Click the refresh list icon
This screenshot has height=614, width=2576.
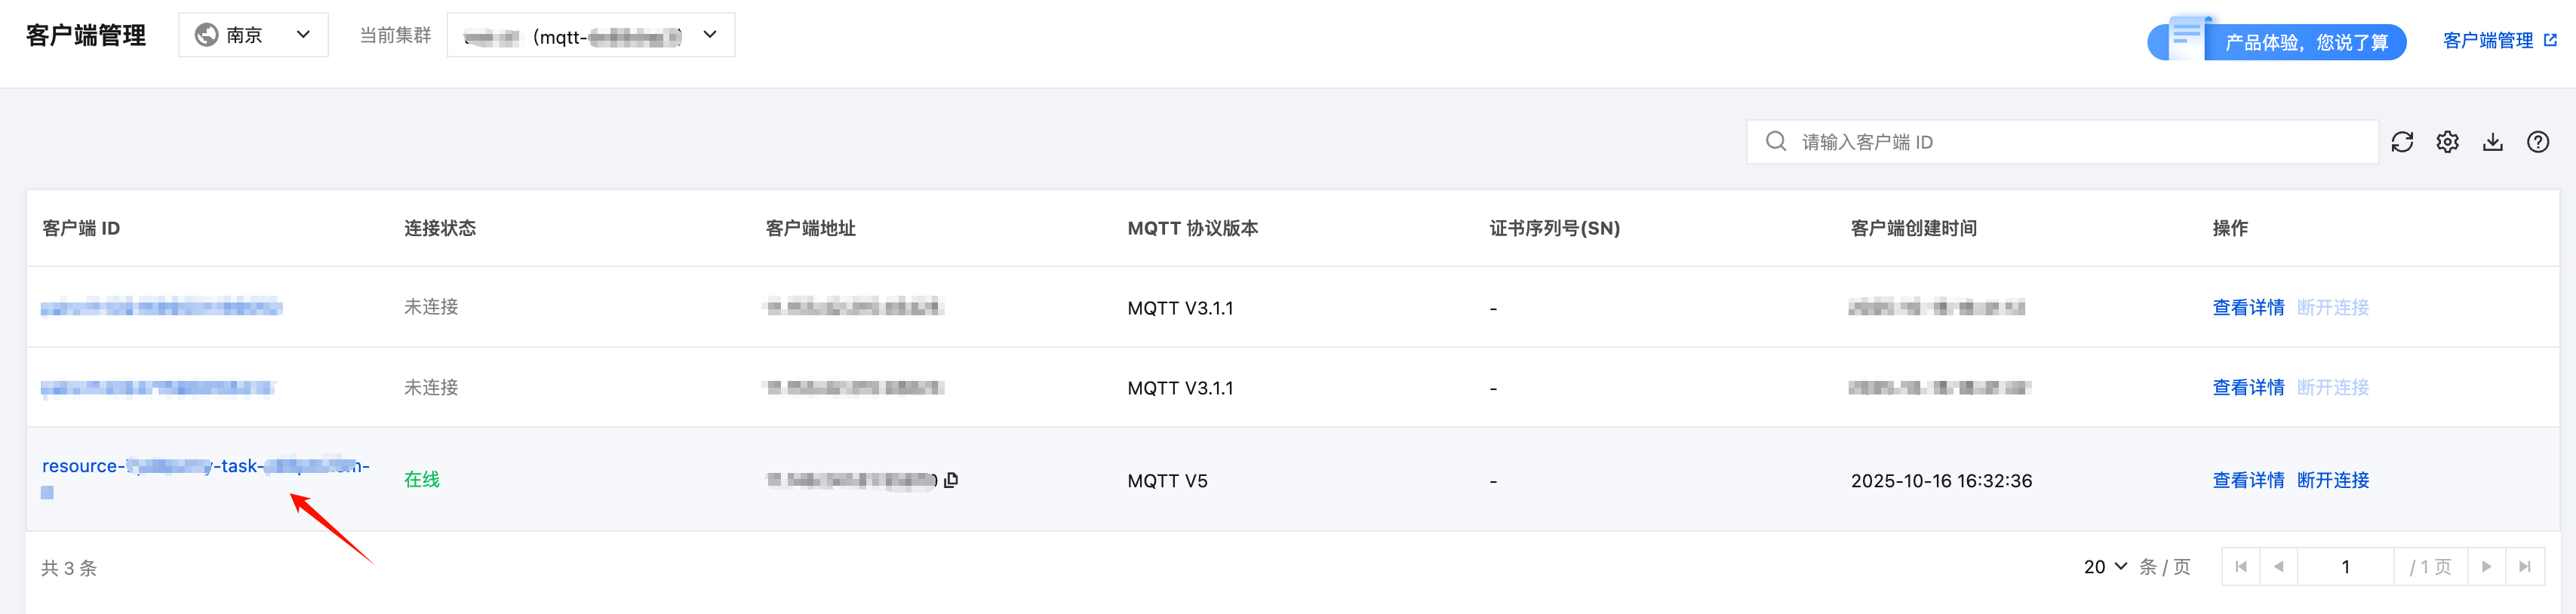click(x=2402, y=142)
